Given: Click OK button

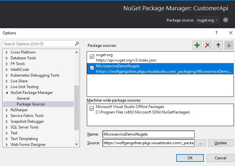Looking at the screenshot, I should point(190,158).
